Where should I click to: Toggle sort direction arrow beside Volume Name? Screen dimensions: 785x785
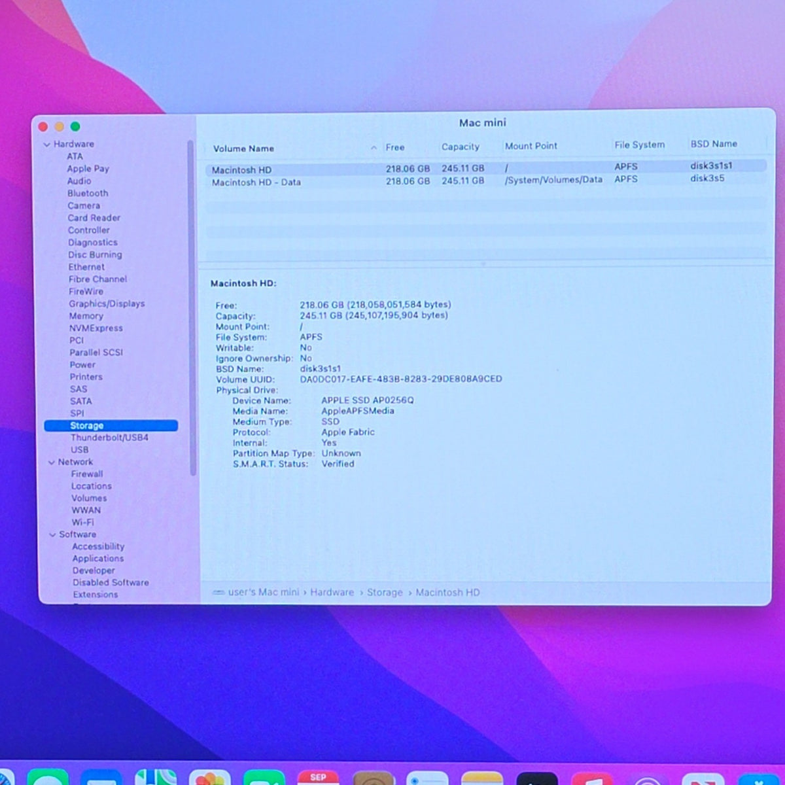[x=374, y=148]
